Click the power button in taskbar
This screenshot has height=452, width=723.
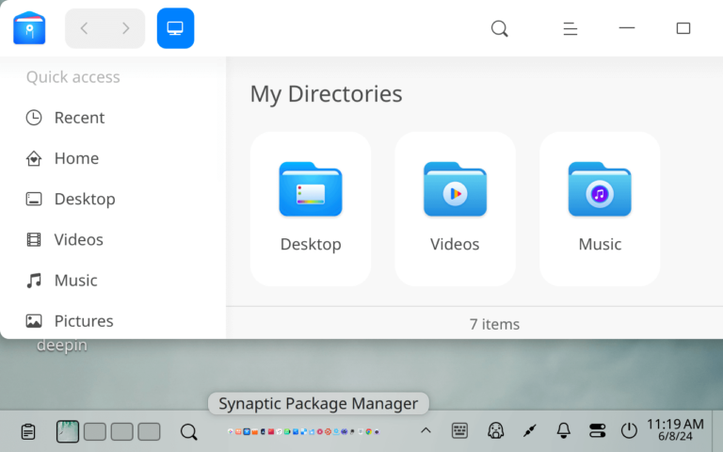coord(629,431)
